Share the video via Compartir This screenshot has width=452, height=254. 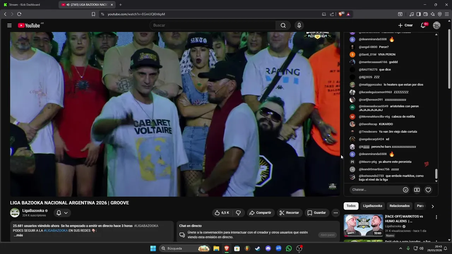pos(260,213)
